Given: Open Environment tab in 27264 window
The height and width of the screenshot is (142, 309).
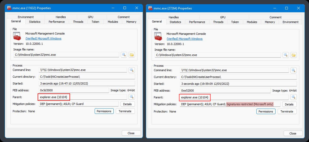Looking at the screenshot, I should coord(290,22).
